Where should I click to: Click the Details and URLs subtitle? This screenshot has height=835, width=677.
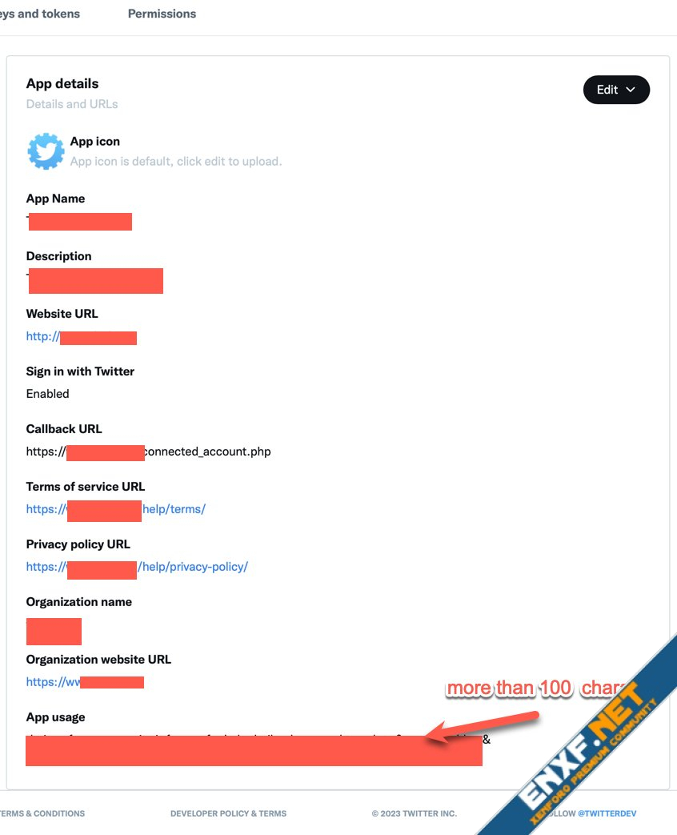tap(72, 104)
